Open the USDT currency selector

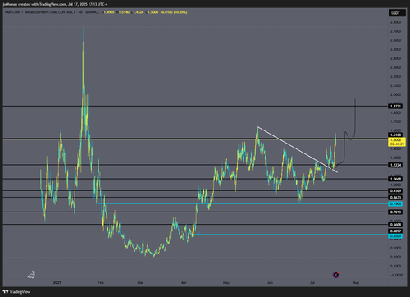click(395, 13)
